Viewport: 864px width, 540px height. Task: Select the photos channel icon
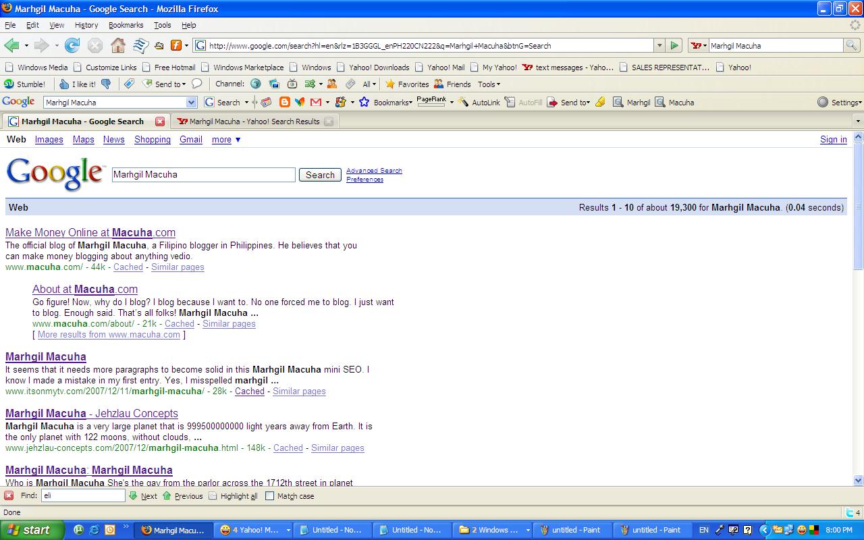coord(274,84)
